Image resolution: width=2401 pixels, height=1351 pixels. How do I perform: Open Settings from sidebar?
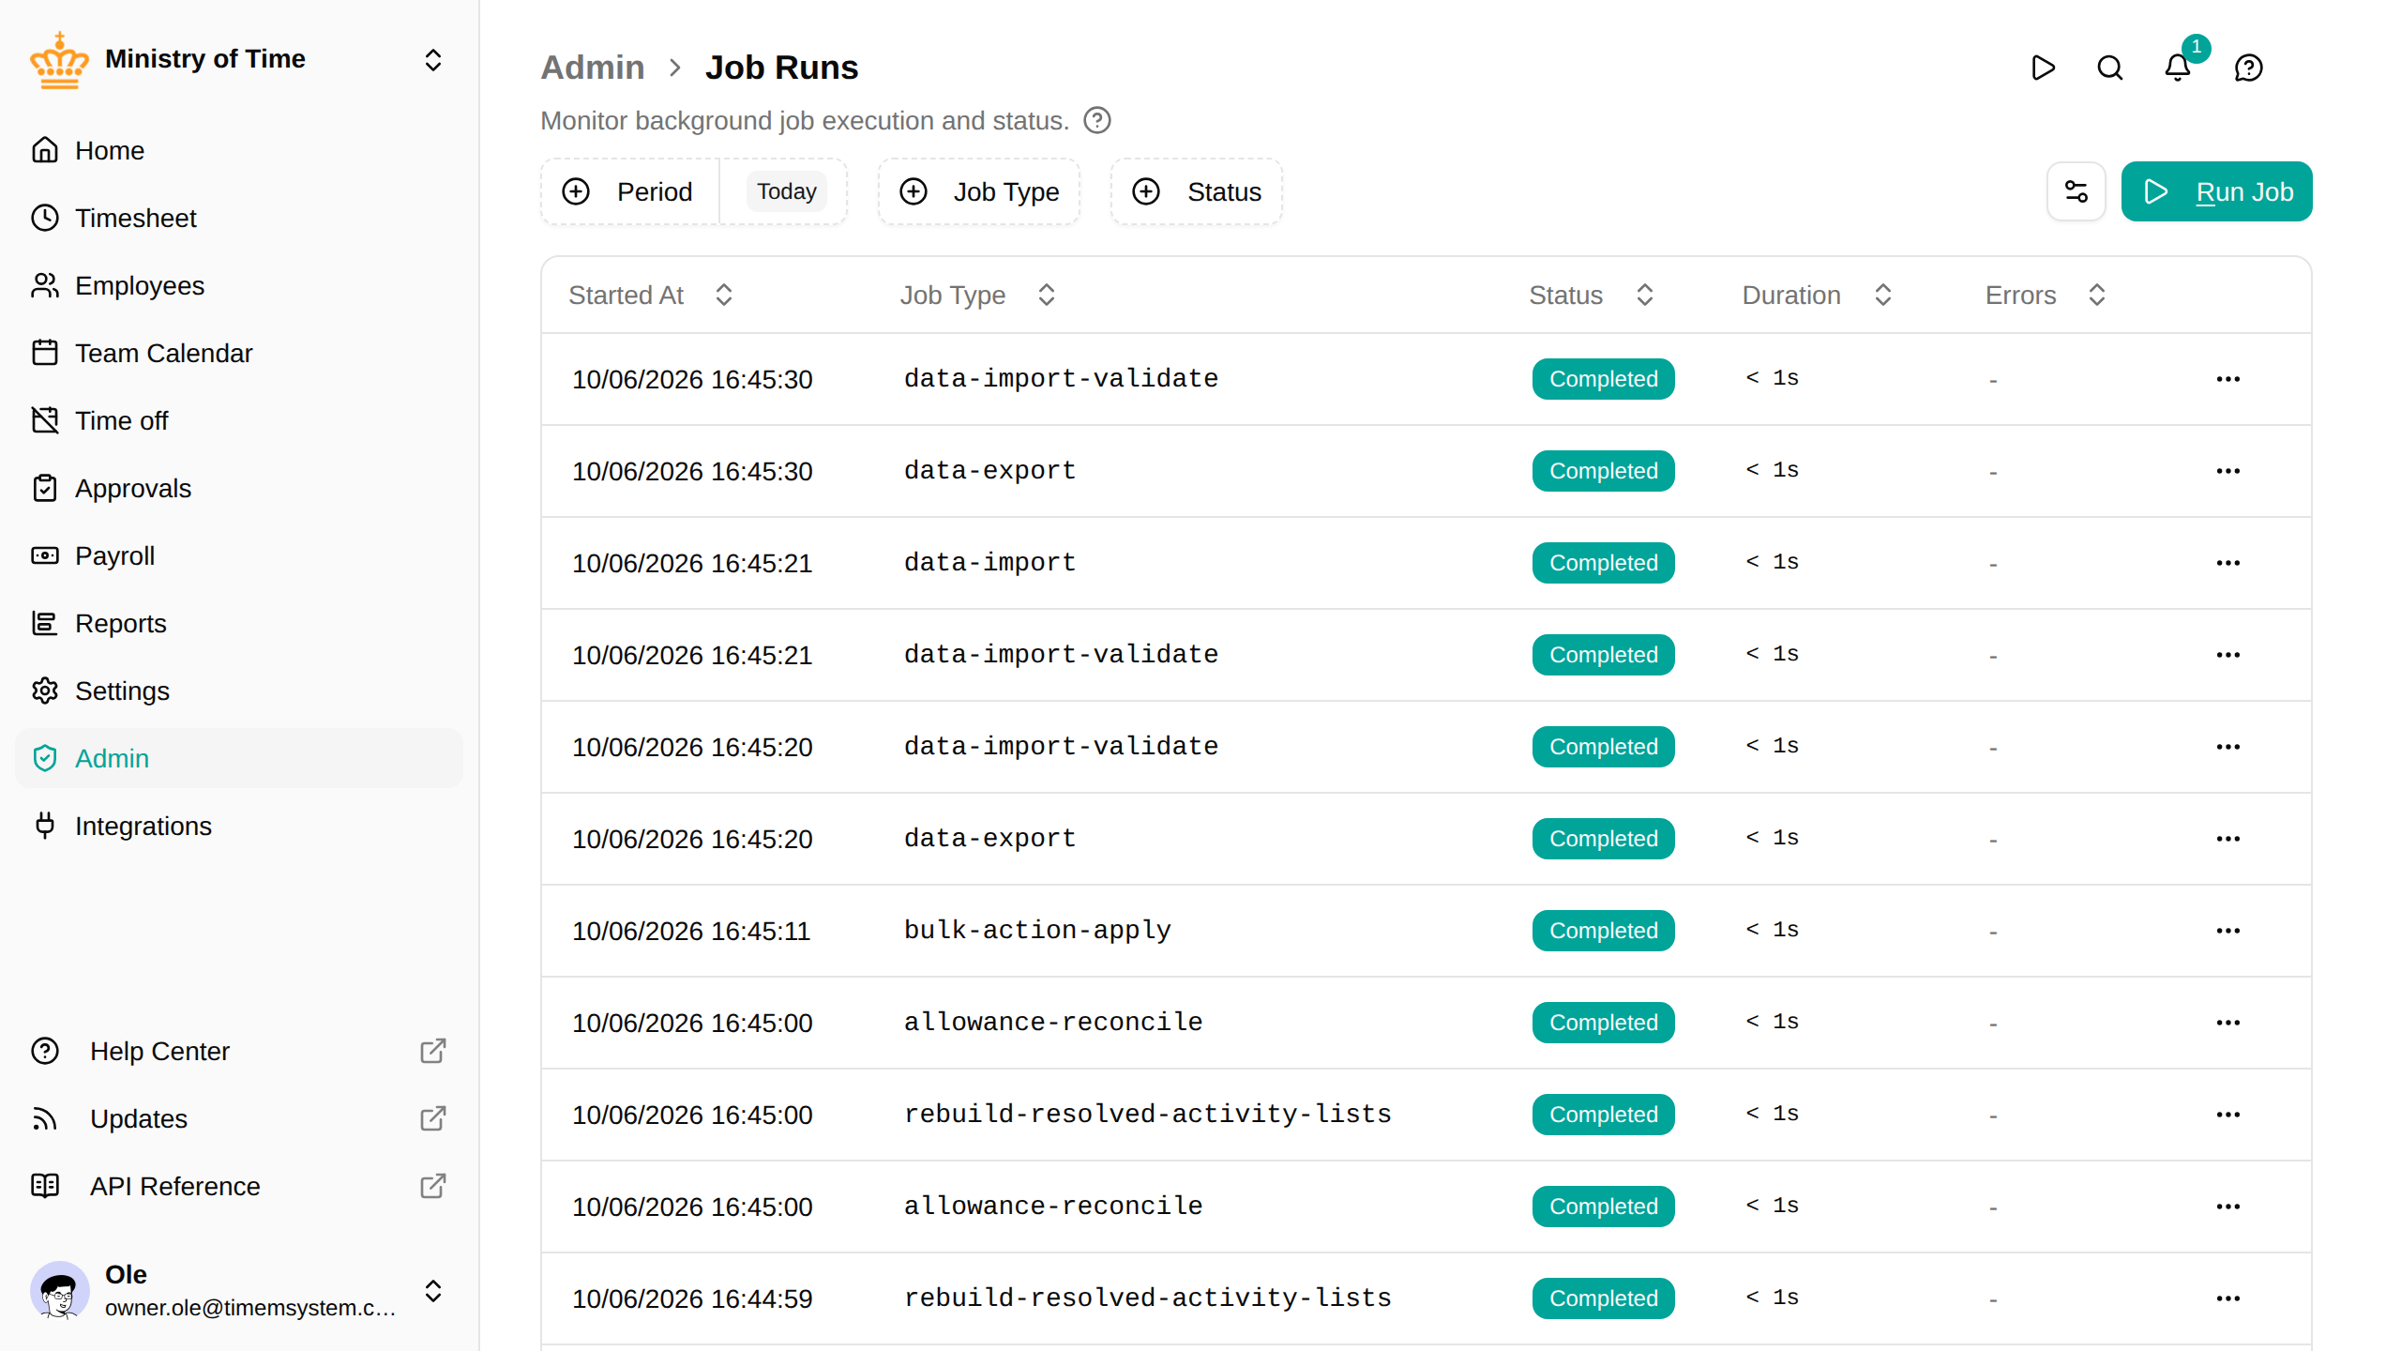point(239,691)
